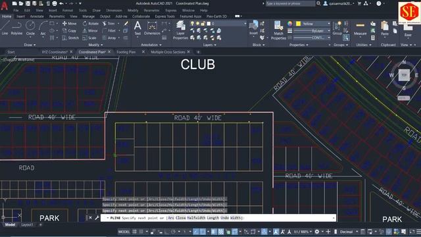The image size is (421, 237).
Task: Expand the Annotation panel
Action: coord(151,45)
